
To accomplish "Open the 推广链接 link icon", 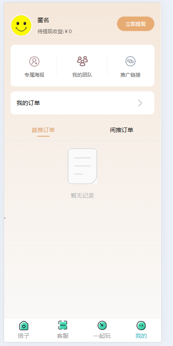I will click(130, 61).
